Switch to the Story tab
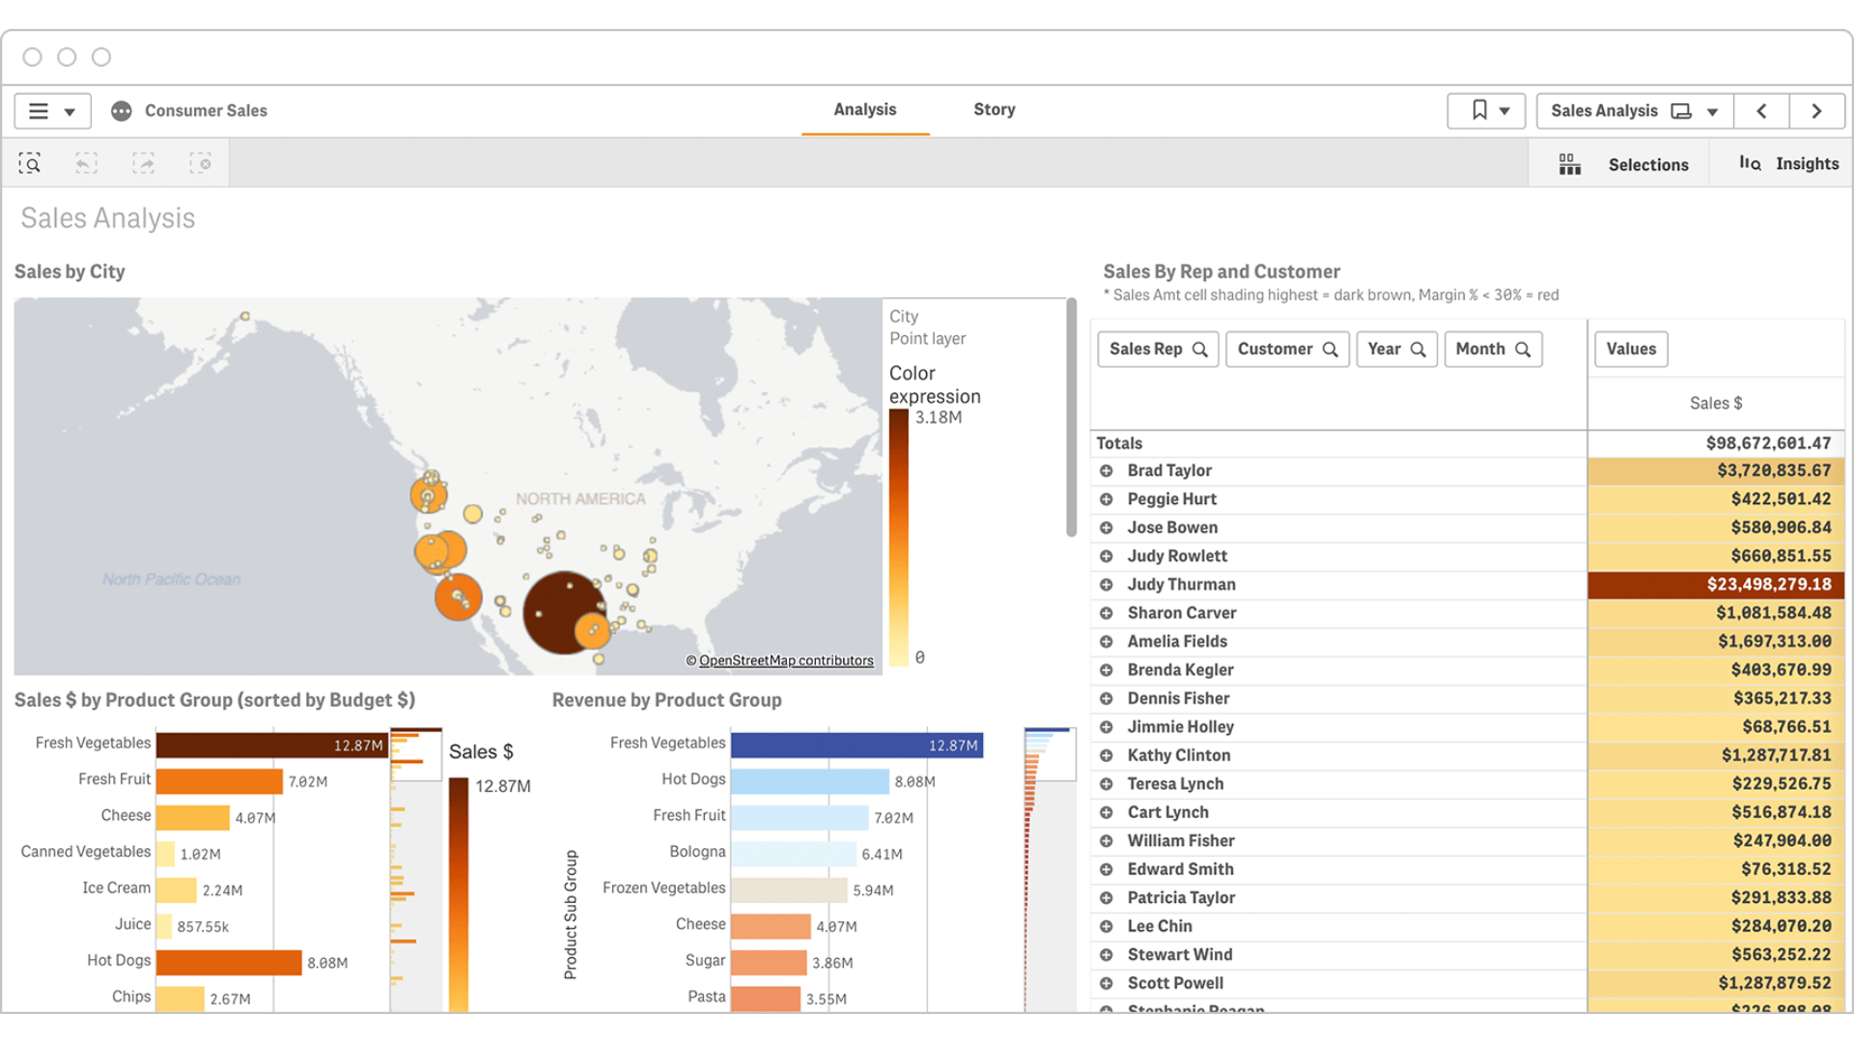Image resolution: width=1854 pixels, height=1043 pixels. [x=994, y=110]
